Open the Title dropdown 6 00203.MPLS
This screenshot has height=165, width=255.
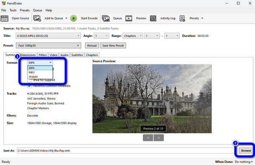(x=48, y=36)
